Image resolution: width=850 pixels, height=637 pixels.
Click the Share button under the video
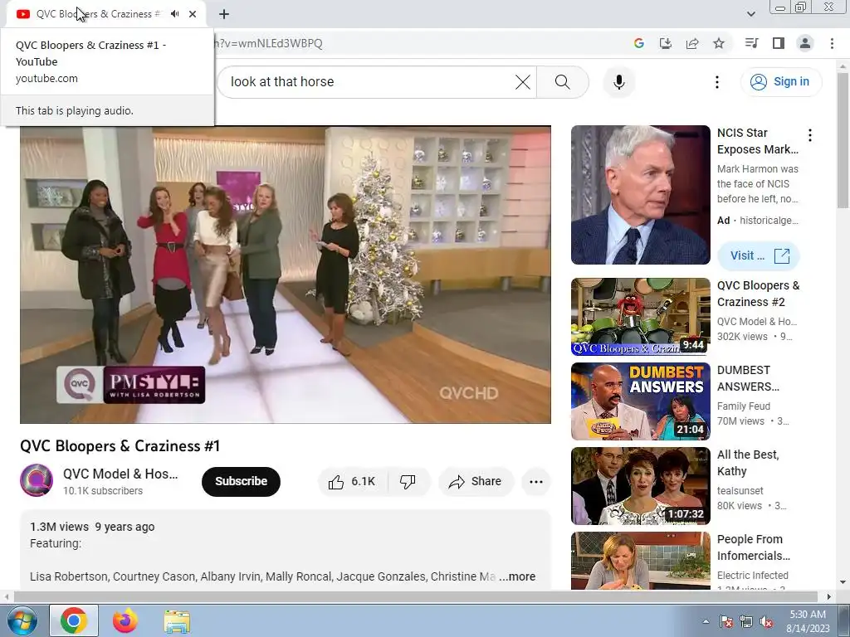476,481
